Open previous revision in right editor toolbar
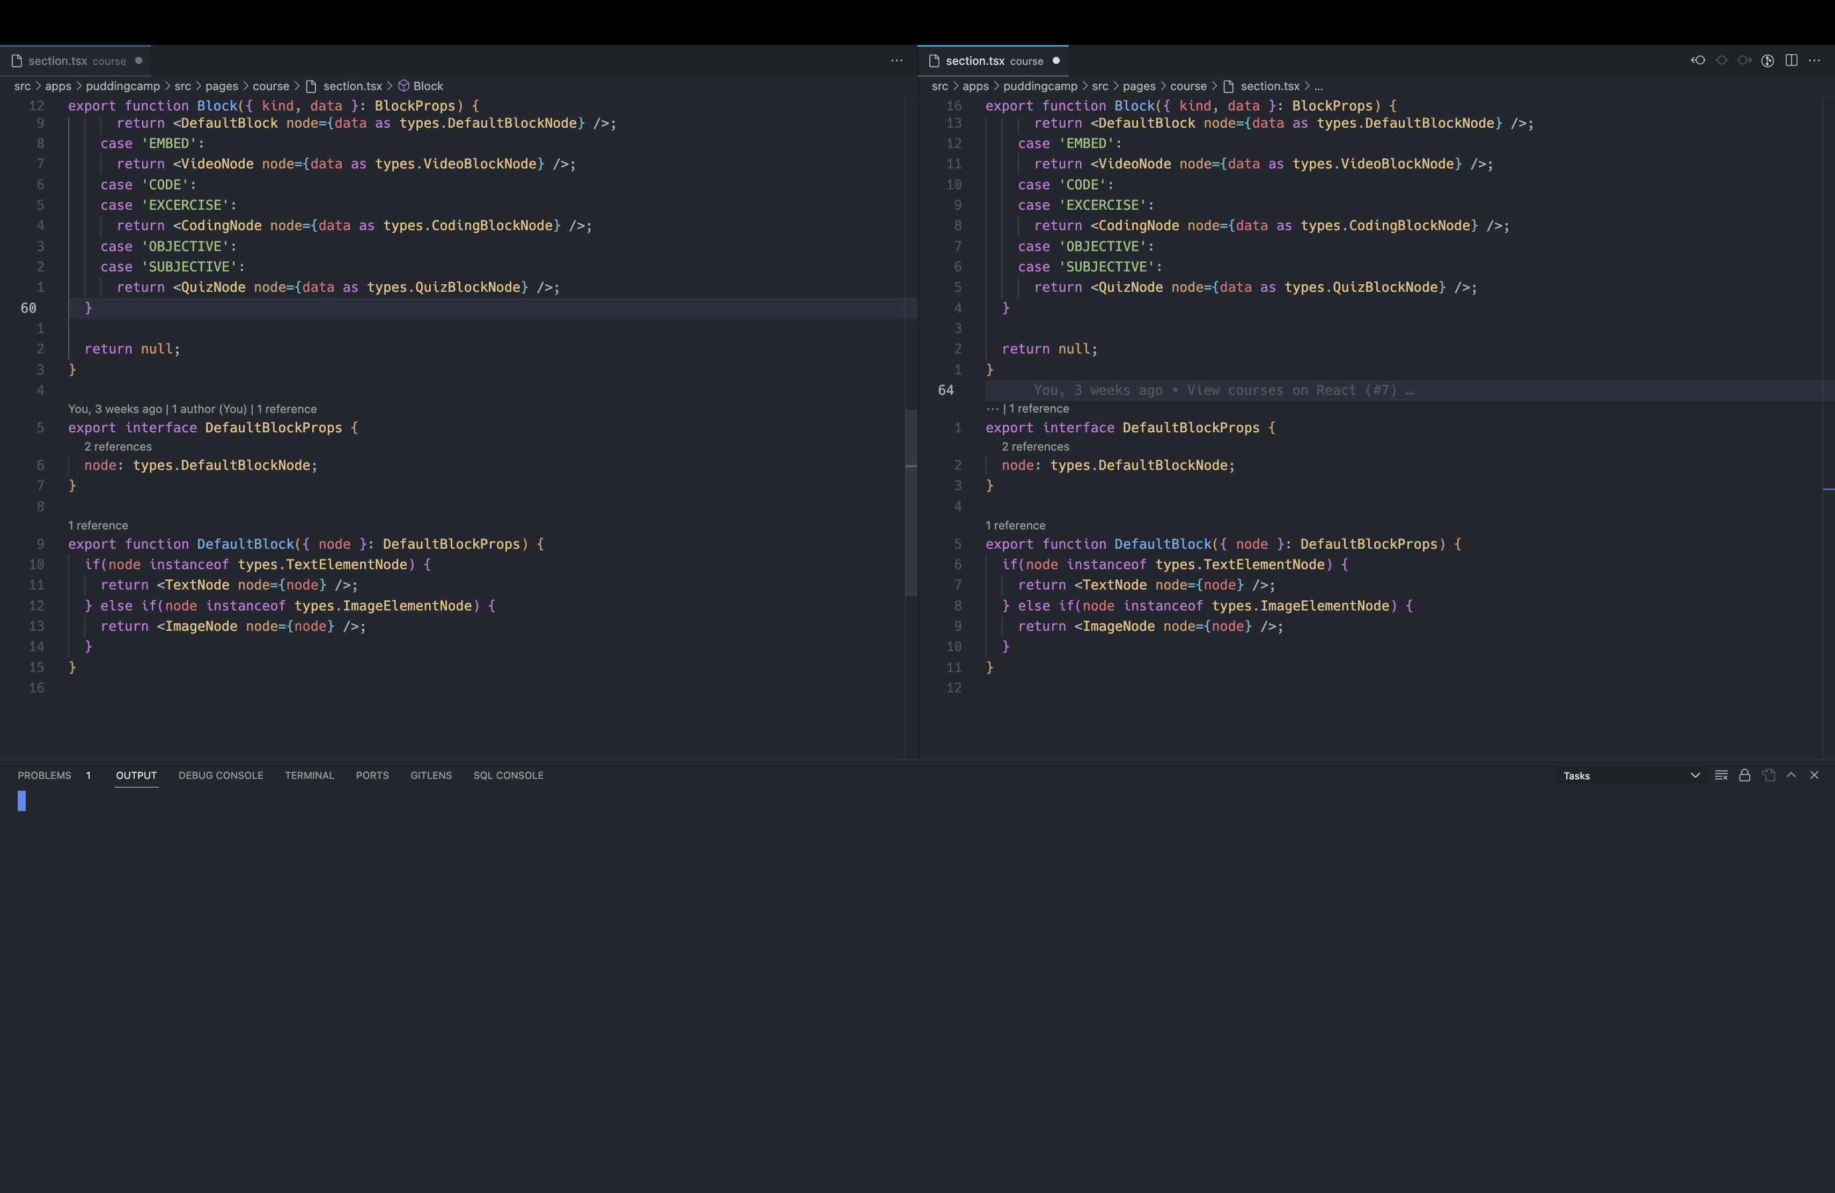The height and width of the screenshot is (1193, 1835). pos(1698,61)
